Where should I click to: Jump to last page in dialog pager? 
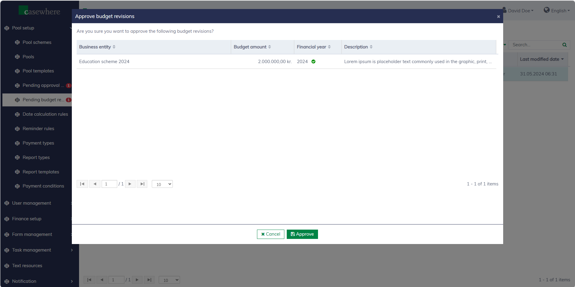[x=142, y=184]
